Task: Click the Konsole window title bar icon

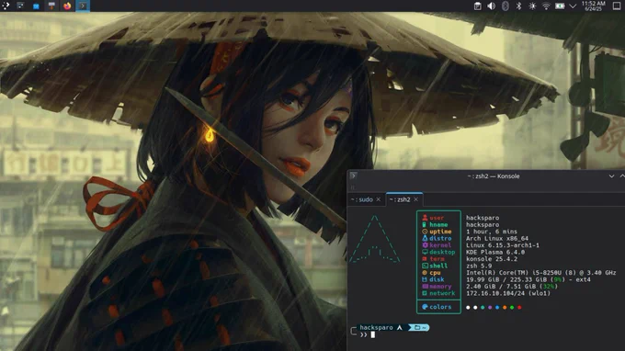Action: (353, 175)
